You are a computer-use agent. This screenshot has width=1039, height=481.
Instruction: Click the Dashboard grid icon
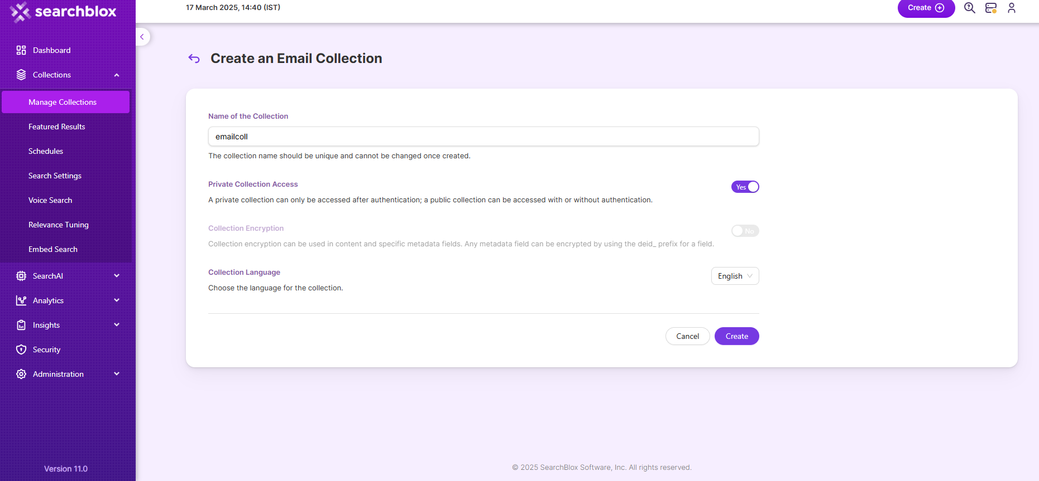click(x=21, y=50)
